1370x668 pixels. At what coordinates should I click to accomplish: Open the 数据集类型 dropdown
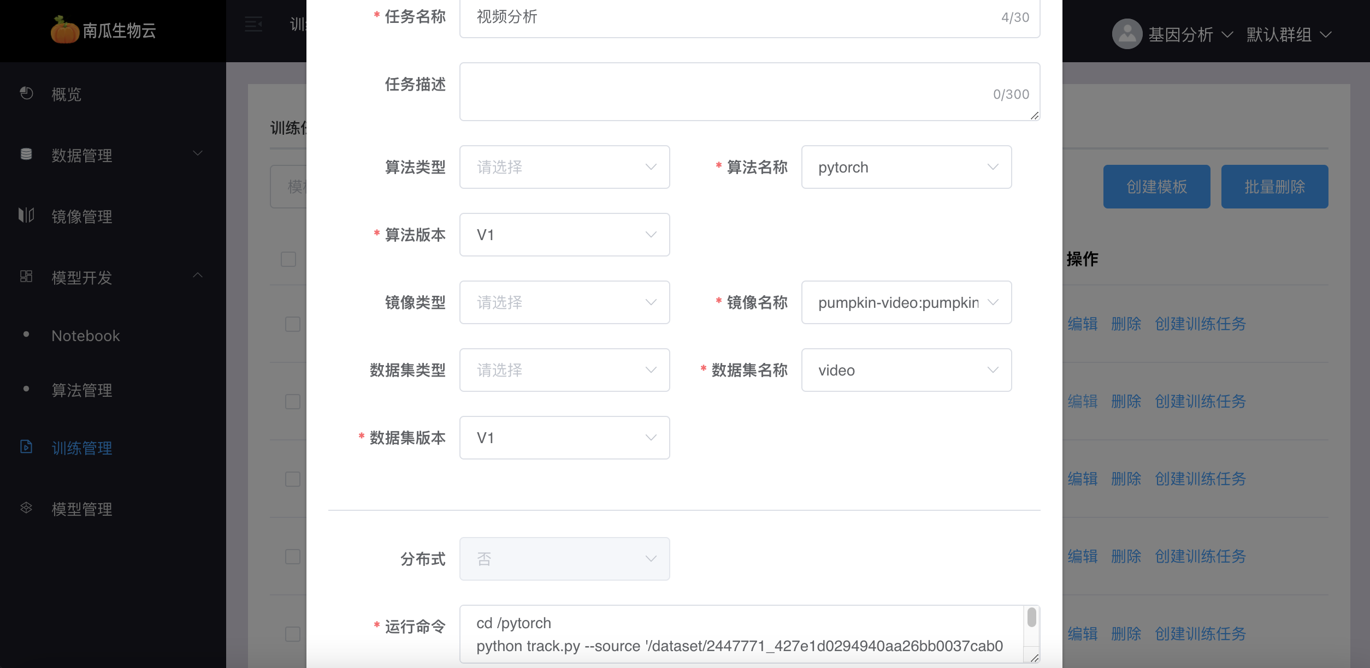point(564,370)
